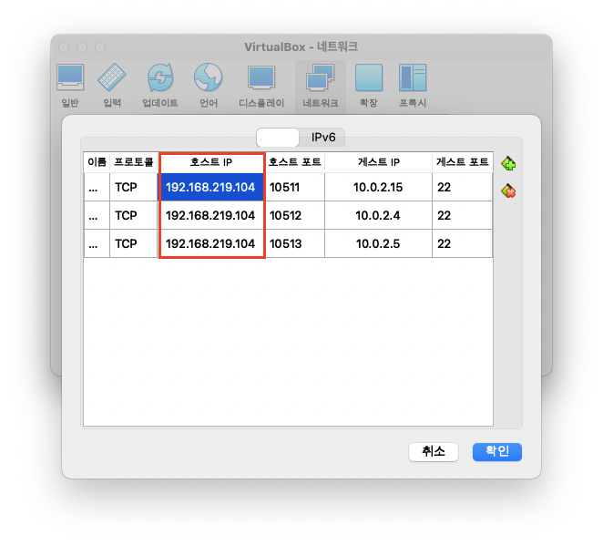Select host port cell 10512

[x=294, y=215]
